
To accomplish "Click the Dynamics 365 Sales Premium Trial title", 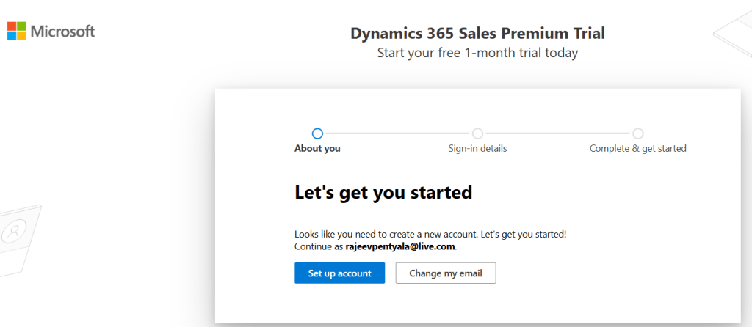I will pos(477,33).
